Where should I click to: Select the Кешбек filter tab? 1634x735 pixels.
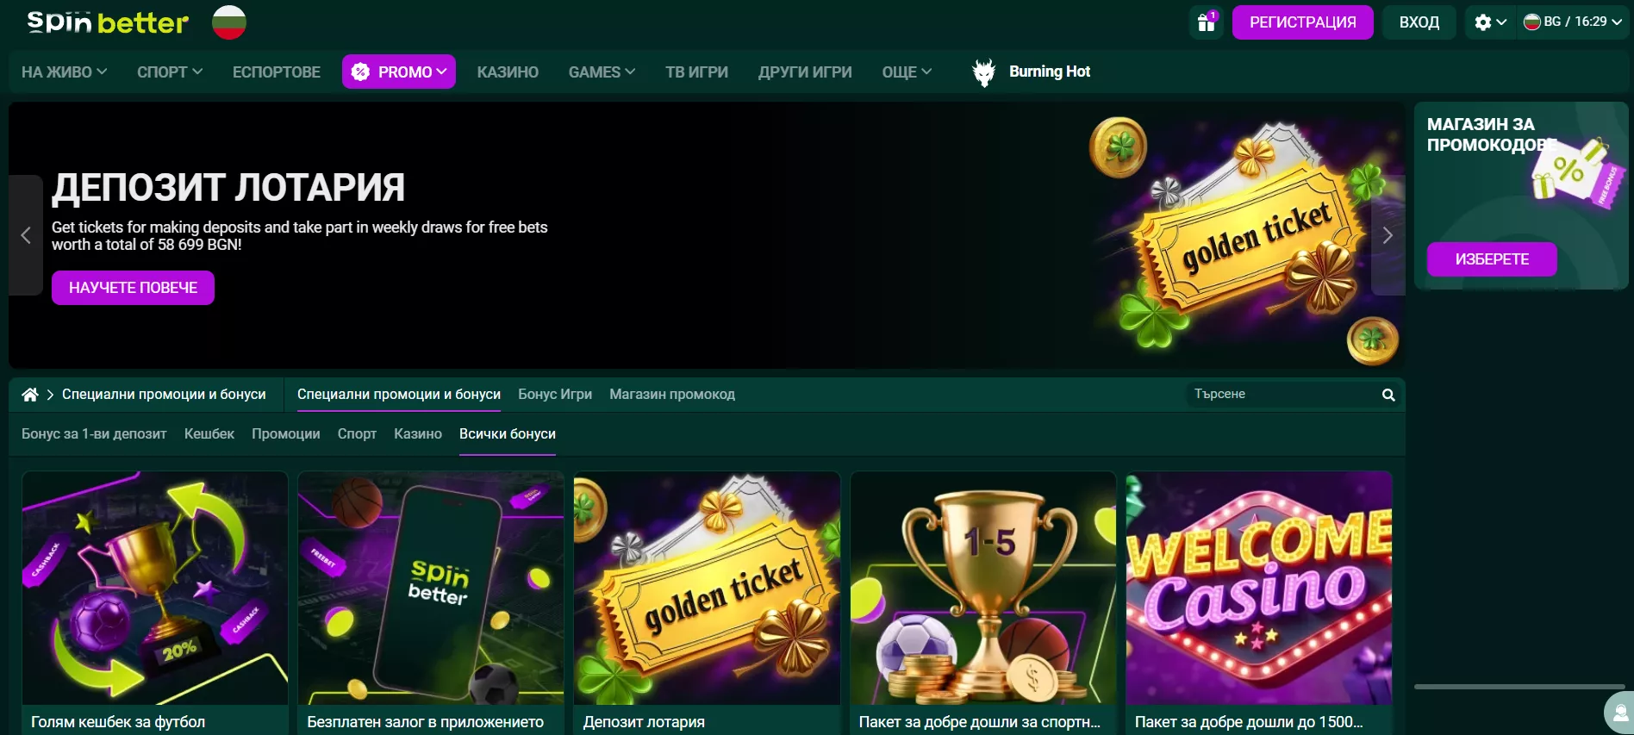pos(209,433)
